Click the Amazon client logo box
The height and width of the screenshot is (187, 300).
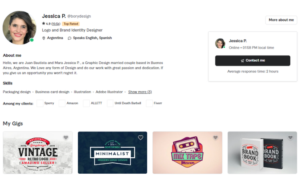pyautogui.click(x=62, y=103)
